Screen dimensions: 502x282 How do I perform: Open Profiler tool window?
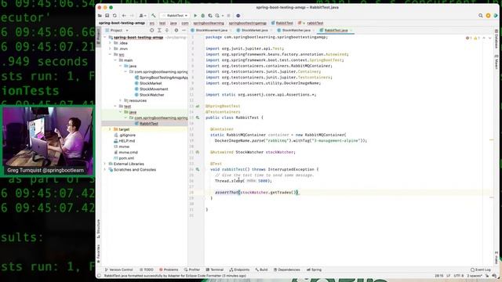(191, 269)
